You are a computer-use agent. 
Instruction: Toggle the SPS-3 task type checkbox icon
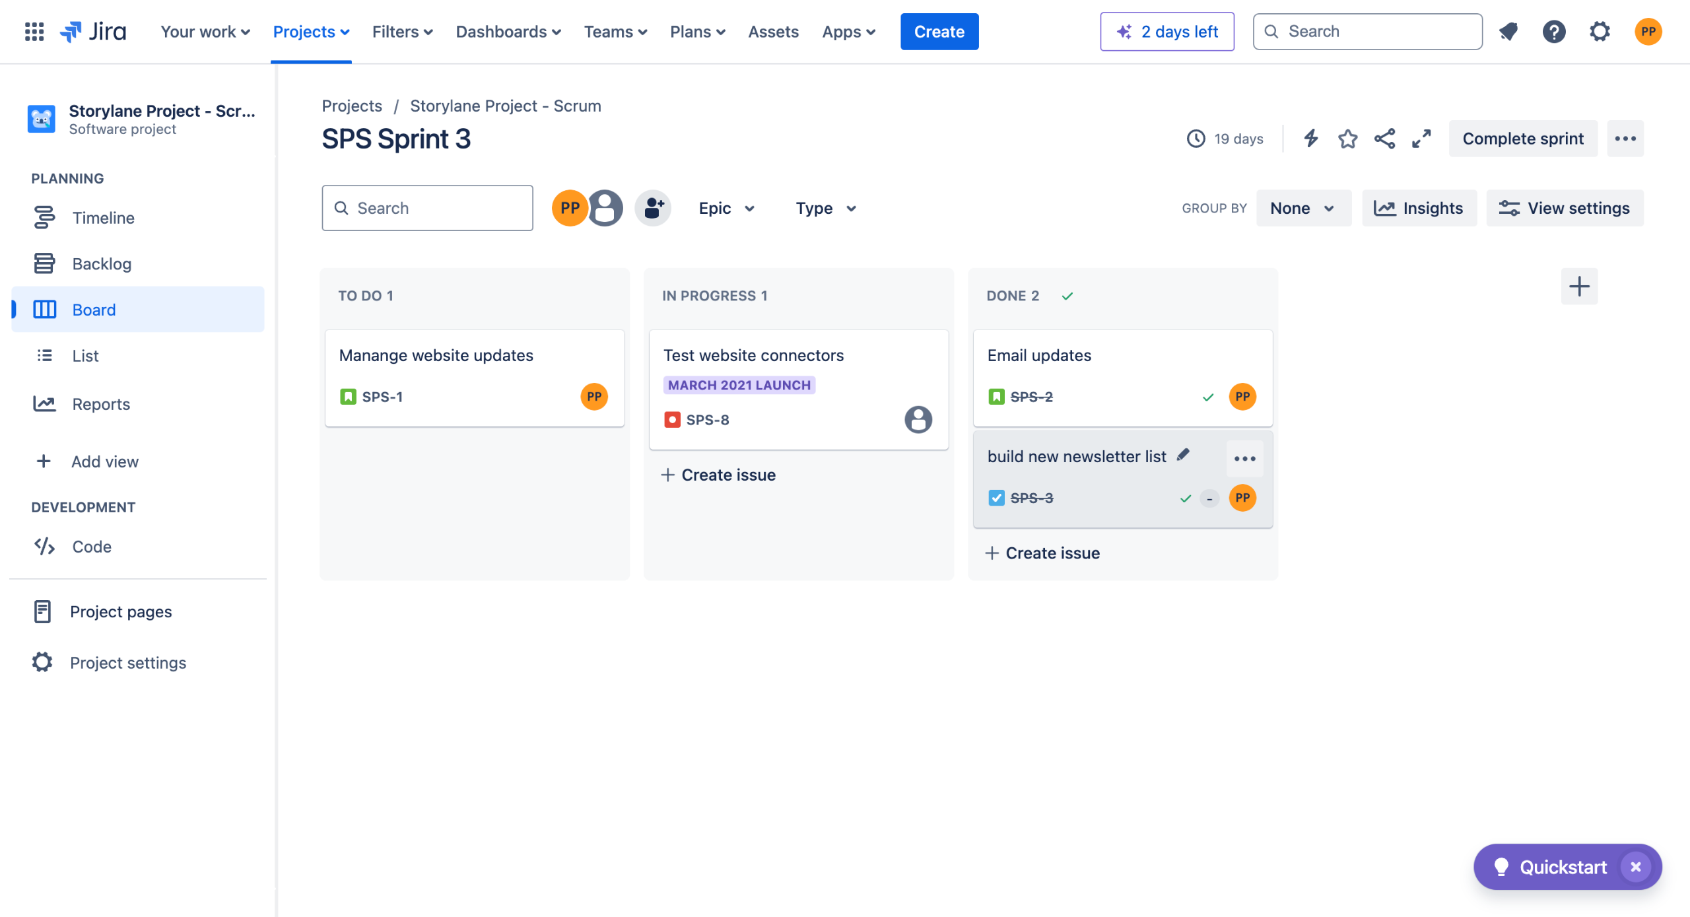[996, 498]
